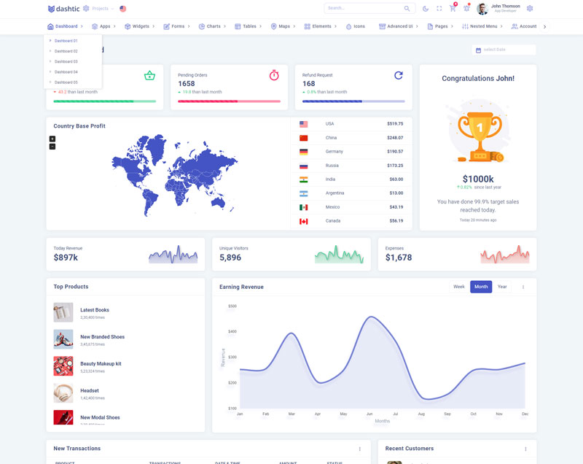Open the Projects dropdown
The width and height of the screenshot is (583, 464).
tap(99, 9)
